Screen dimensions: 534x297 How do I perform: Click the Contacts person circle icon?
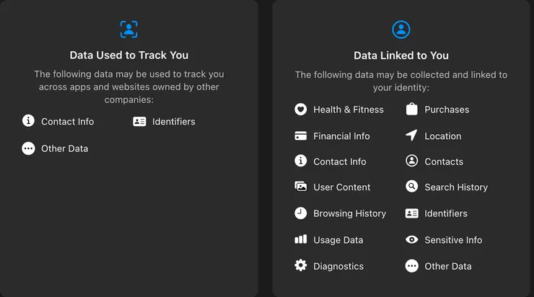pyautogui.click(x=412, y=161)
